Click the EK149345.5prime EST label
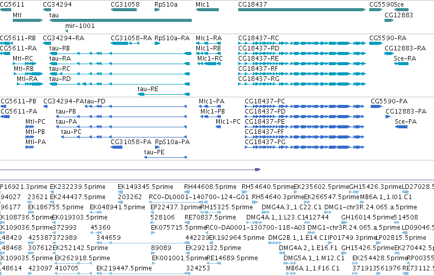This screenshot has height=276, width=434. coord(145,187)
